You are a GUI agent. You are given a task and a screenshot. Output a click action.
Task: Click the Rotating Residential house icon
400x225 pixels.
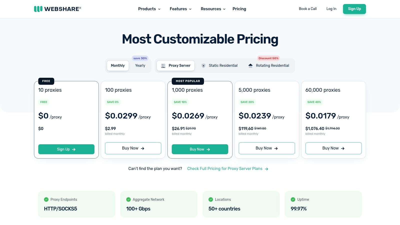click(250, 65)
